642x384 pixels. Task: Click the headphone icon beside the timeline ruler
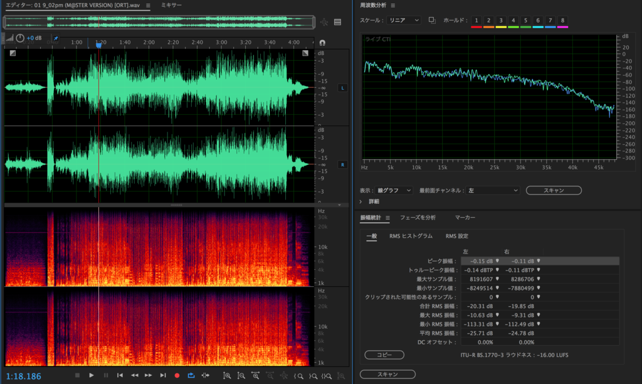[322, 43]
